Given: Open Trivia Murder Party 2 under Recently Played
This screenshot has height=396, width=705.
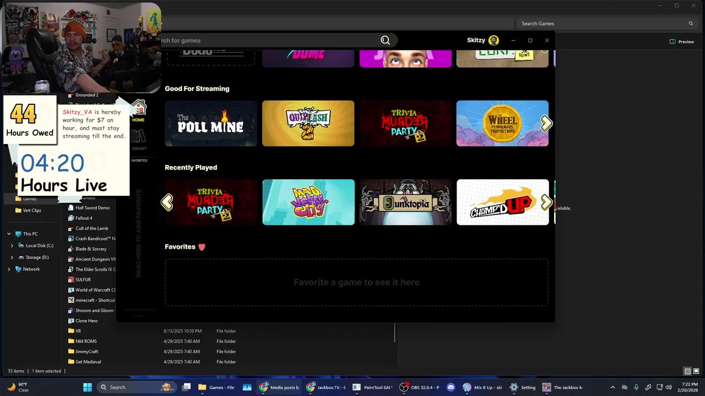Looking at the screenshot, I should click(x=211, y=202).
